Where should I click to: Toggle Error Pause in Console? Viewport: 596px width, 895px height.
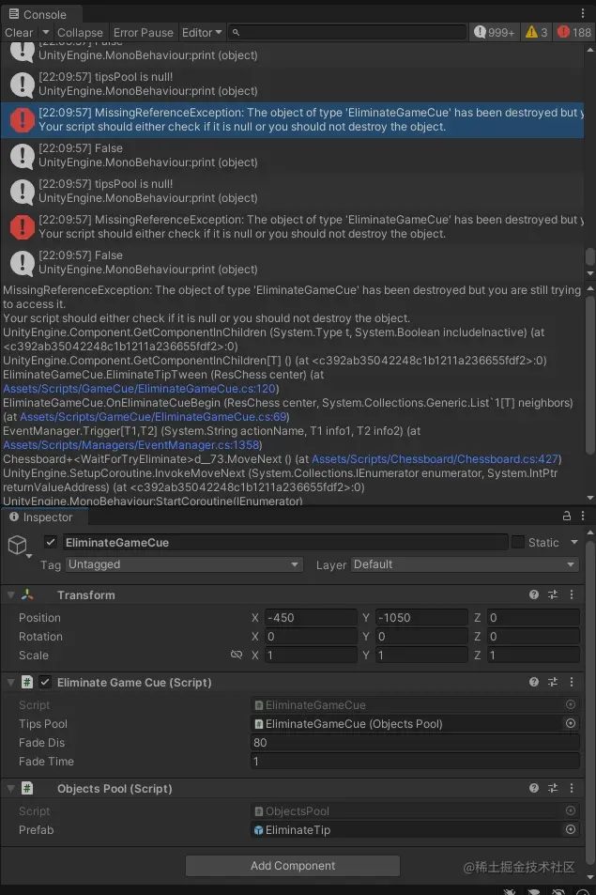point(144,33)
